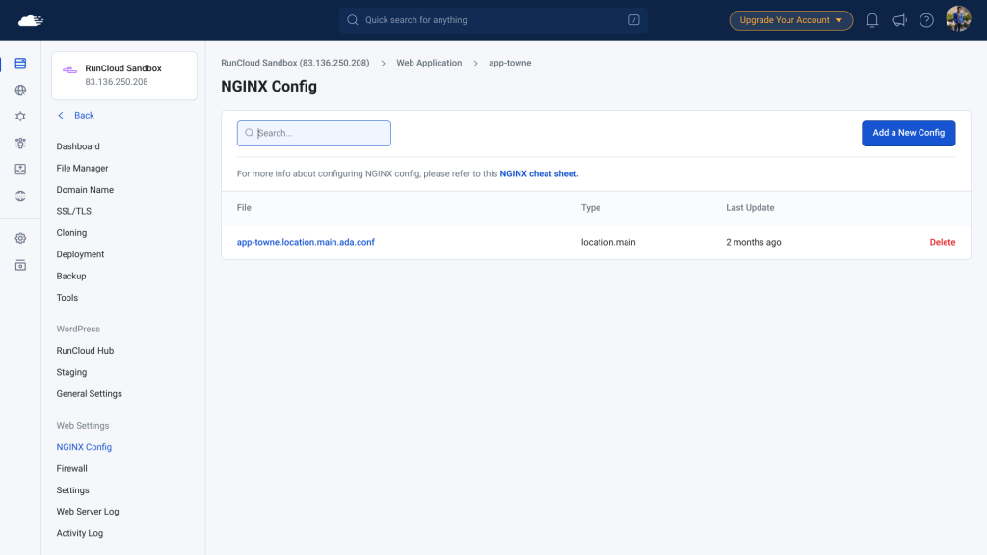Open the settings gear icon in left rail
This screenshot has width=987, height=555.
pos(20,239)
